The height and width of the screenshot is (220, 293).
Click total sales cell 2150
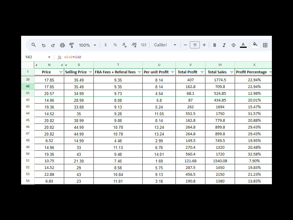(x=220, y=174)
